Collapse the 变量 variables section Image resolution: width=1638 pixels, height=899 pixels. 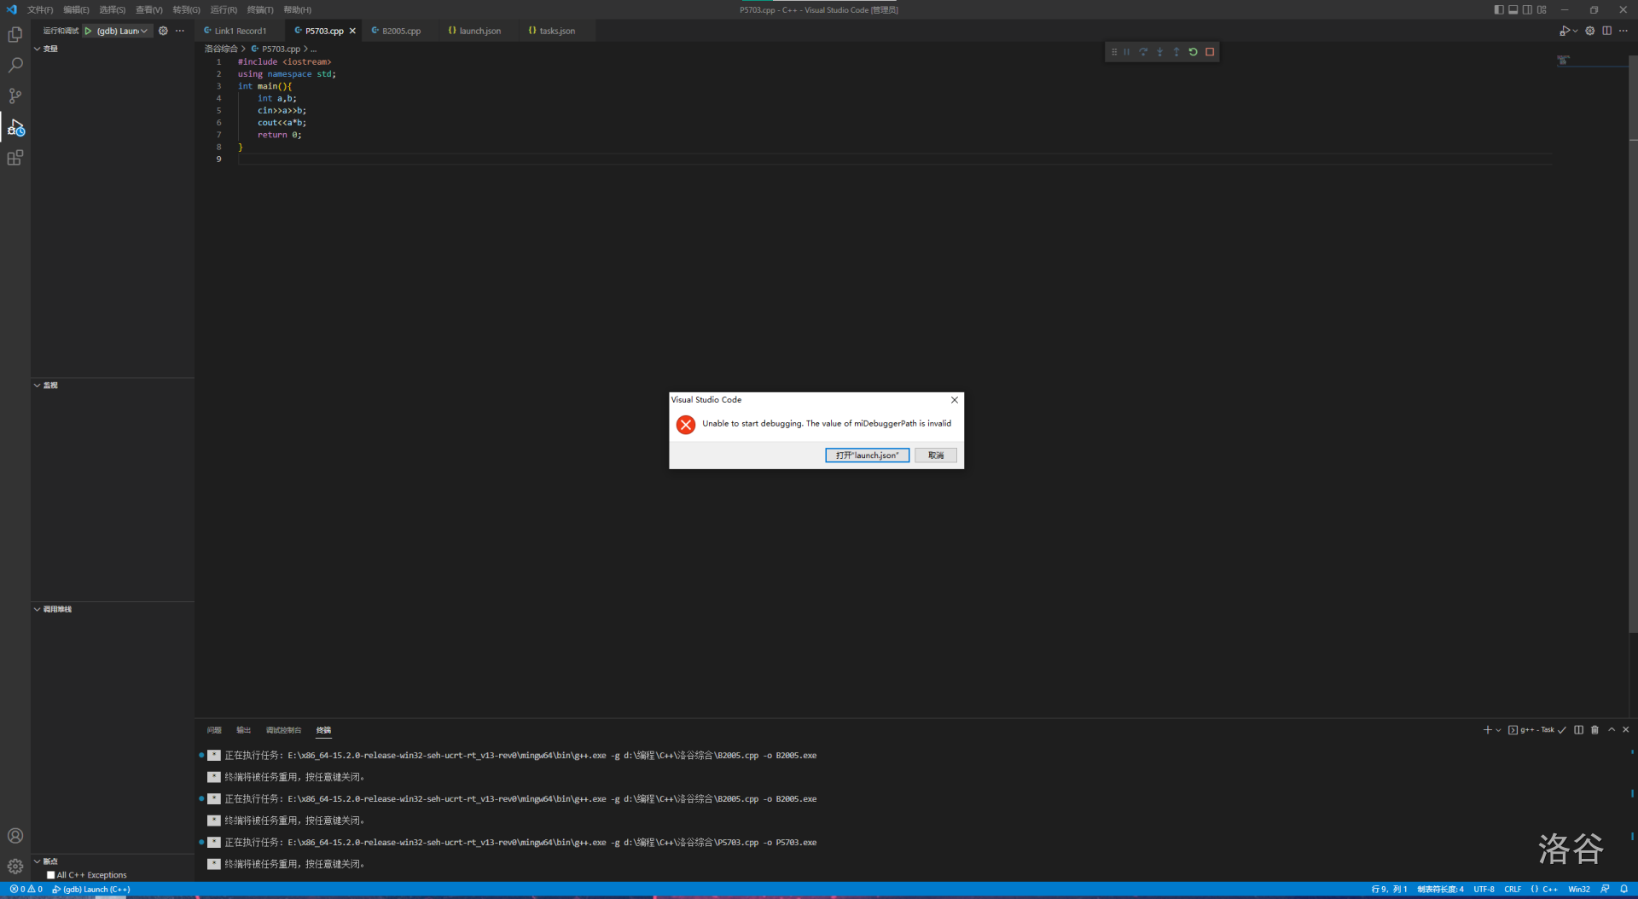50,49
